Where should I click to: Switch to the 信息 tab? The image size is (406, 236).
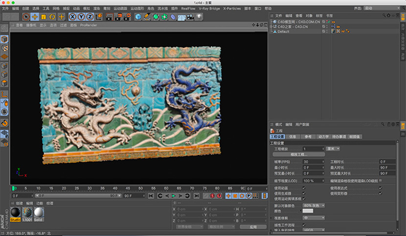click(293, 137)
